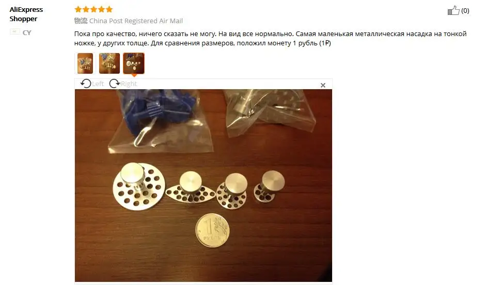Open the second review photo thumbnail
Screen dimensions: 486x285
click(109, 63)
